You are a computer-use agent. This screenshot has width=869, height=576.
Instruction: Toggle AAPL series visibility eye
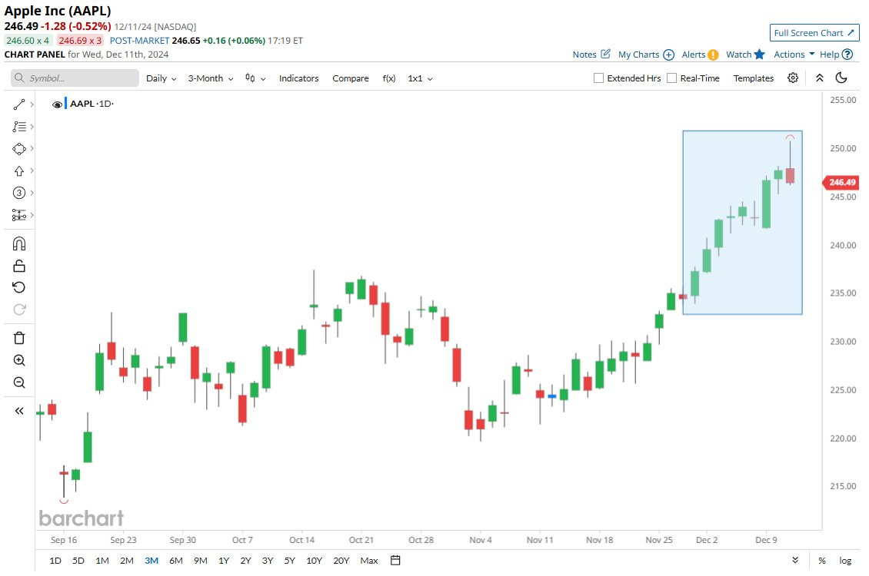pos(57,104)
